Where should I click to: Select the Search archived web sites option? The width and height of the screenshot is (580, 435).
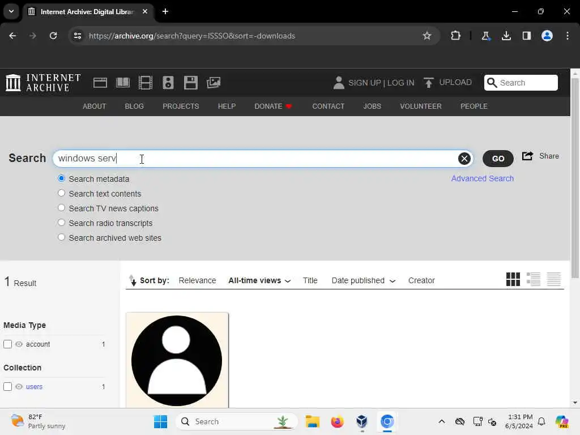coord(61,238)
